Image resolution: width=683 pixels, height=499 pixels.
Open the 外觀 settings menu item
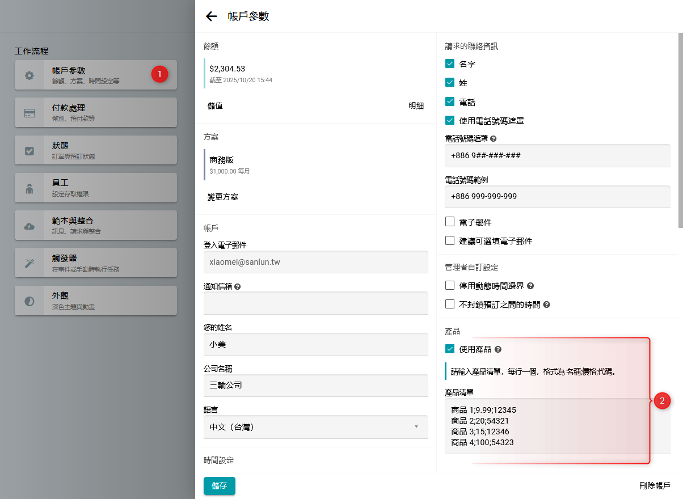95,301
